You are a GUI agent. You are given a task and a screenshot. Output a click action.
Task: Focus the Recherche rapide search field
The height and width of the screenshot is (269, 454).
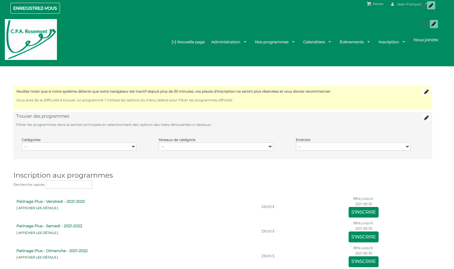tap(69, 185)
